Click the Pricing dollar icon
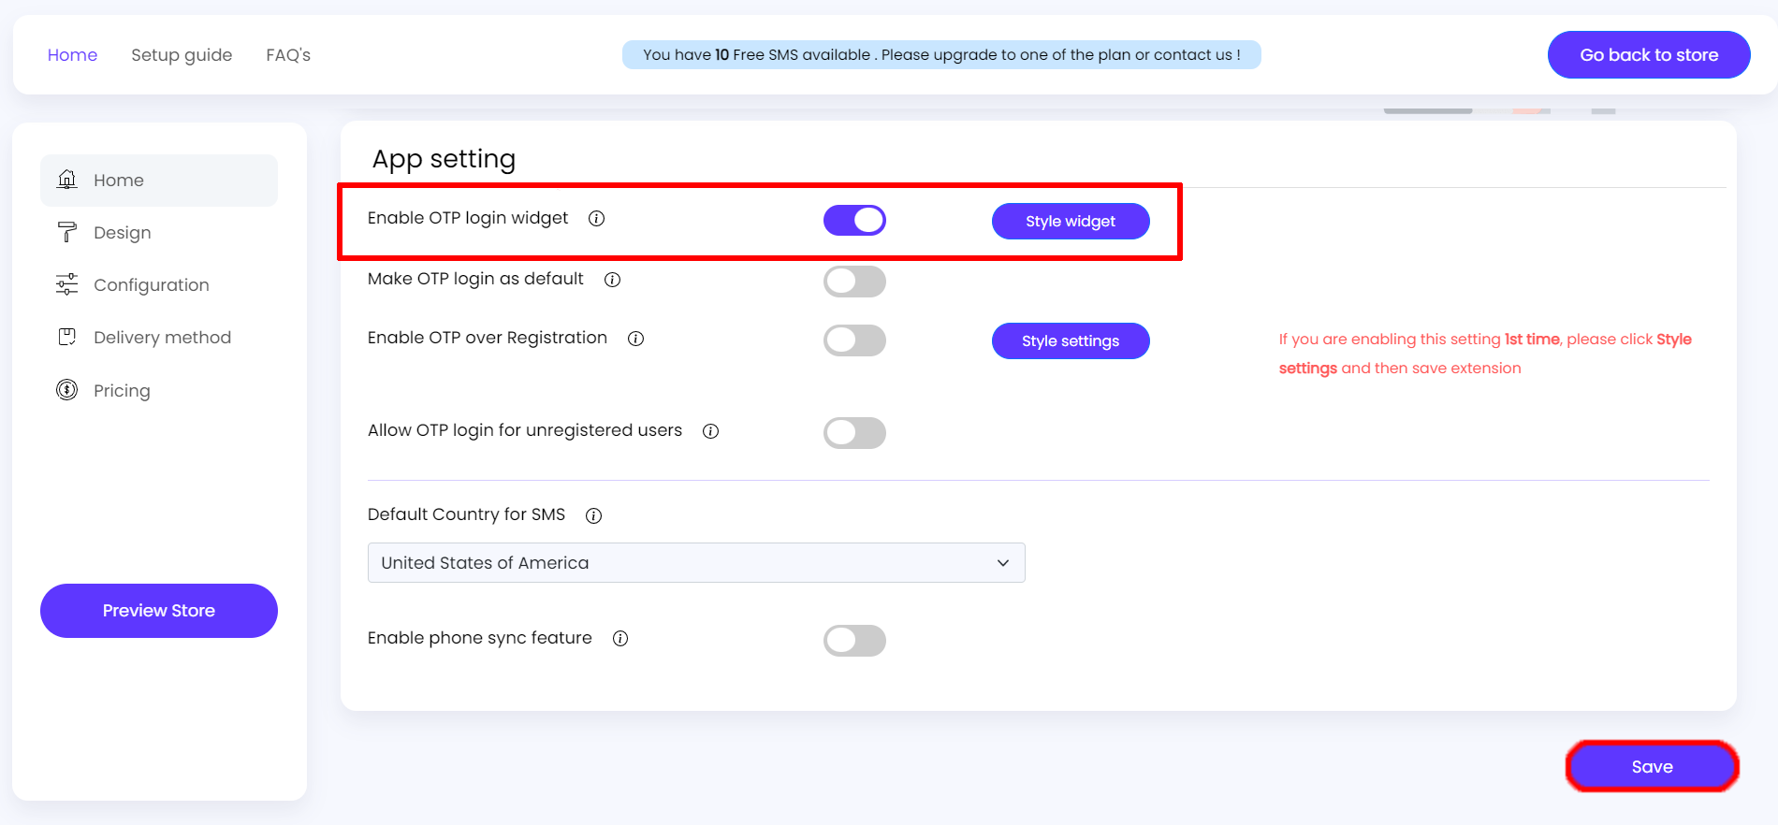This screenshot has height=825, width=1778. [67, 390]
